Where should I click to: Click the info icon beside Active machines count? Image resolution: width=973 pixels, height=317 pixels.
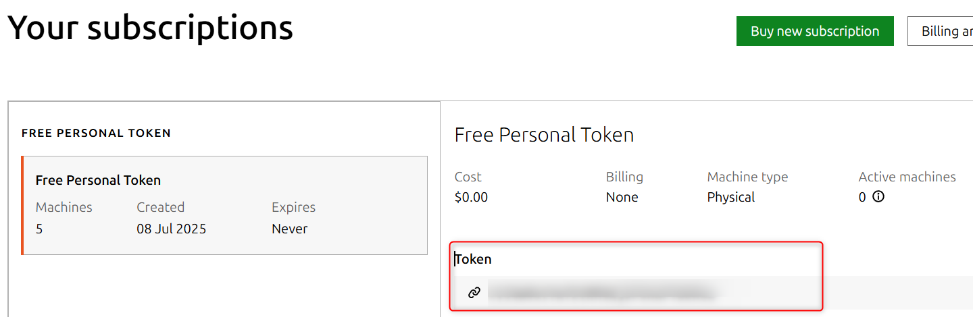(878, 197)
